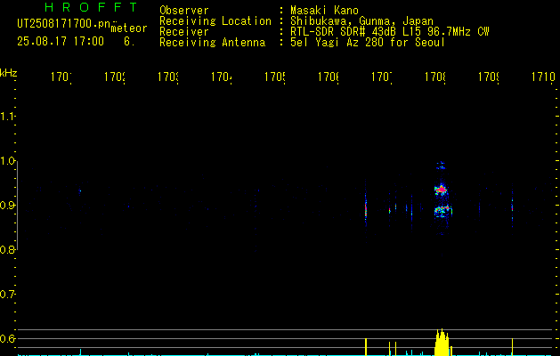
Task: Click the 0.7 frequency axis label
Action: point(7,295)
